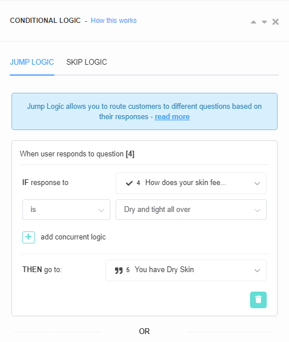Click the quote icon beside You have Dry Skin
Viewport: 289px width, 342px height.
[x=119, y=270]
